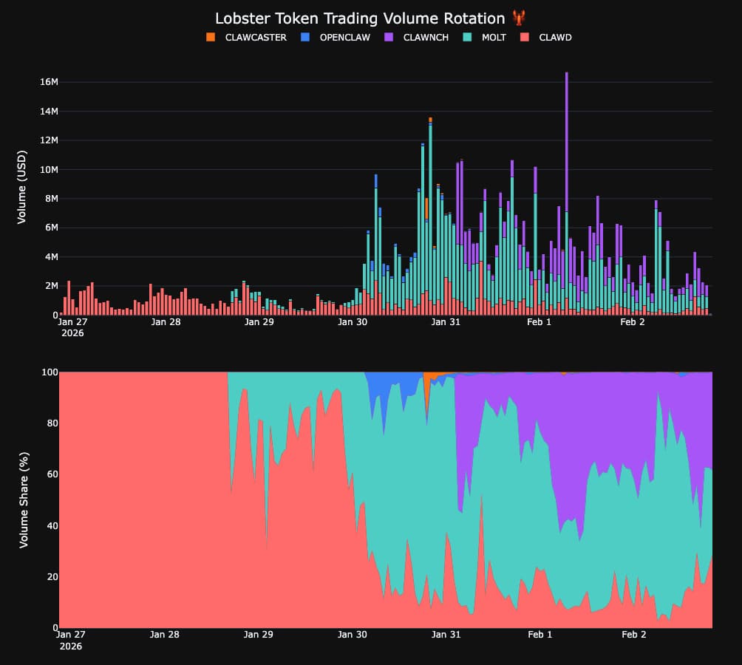The image size is (742, 665).
Task: Click the Feb 2 tick label on the bottom chart
Action: (632, 635)
